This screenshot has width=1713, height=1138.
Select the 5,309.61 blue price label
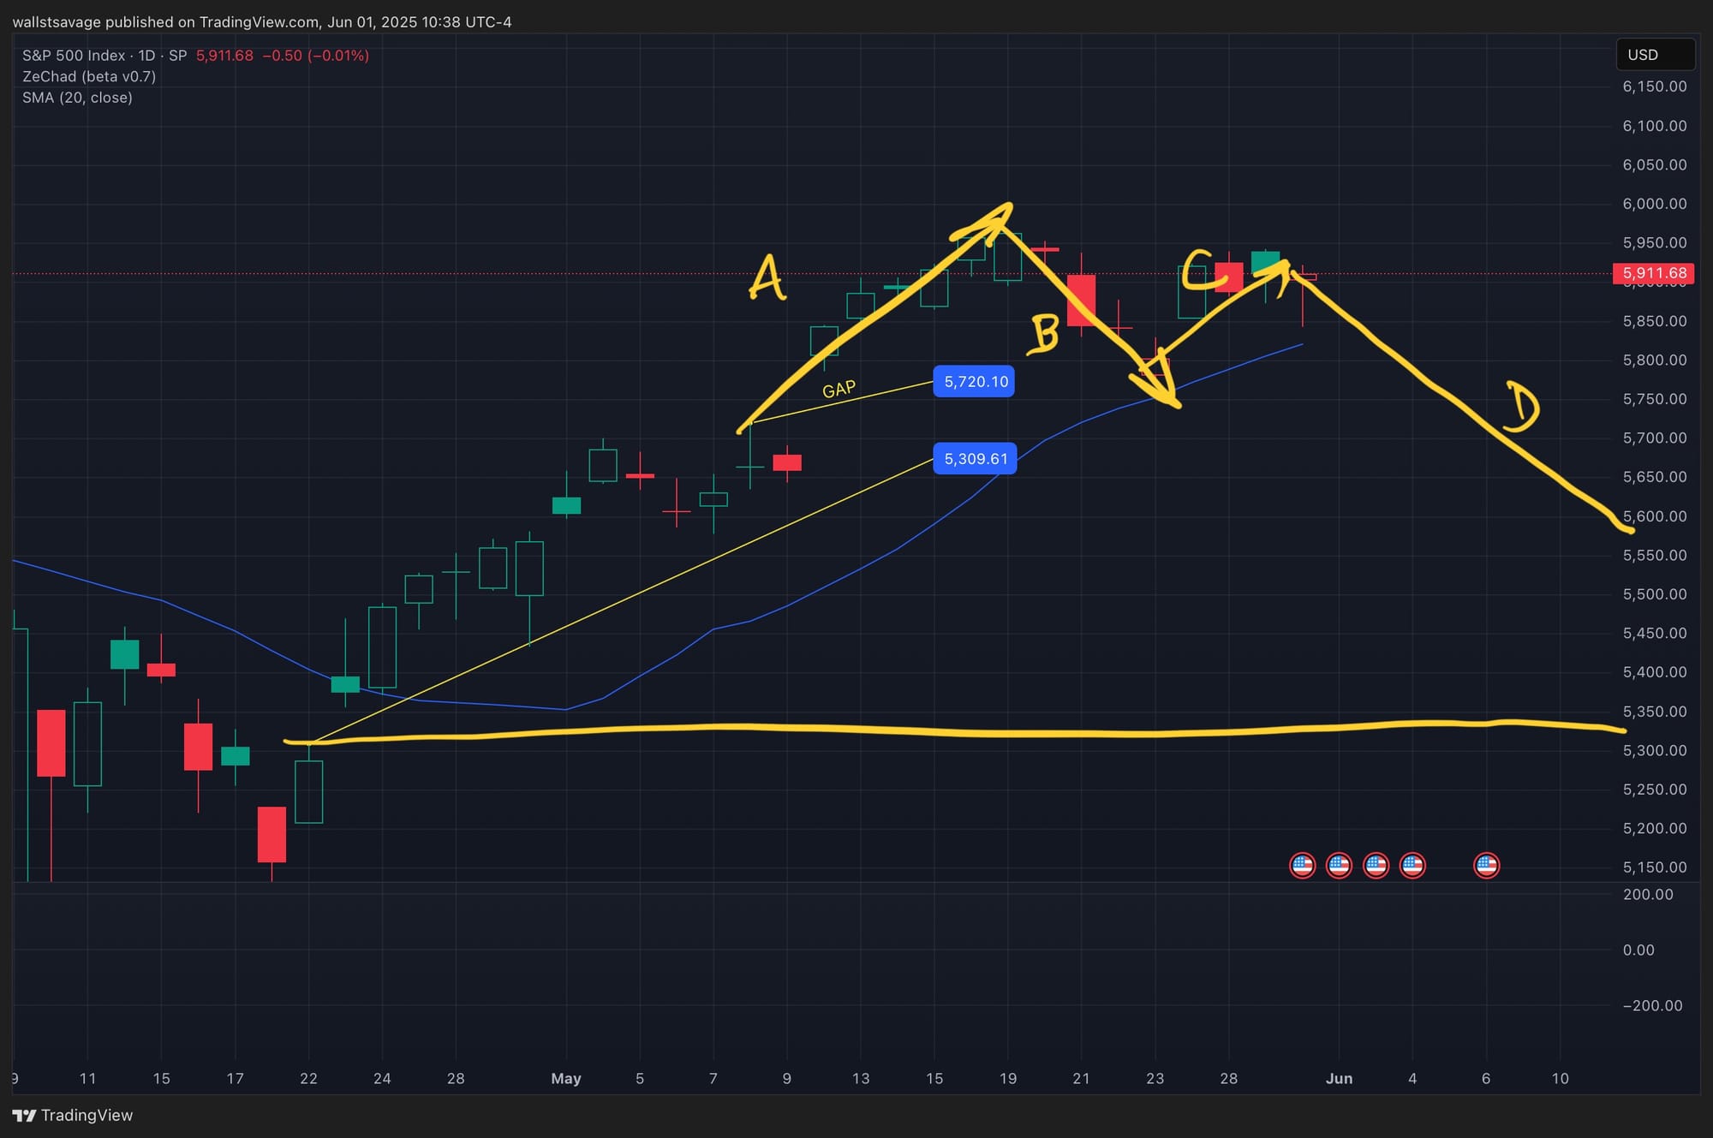click(x=975, y=459)
